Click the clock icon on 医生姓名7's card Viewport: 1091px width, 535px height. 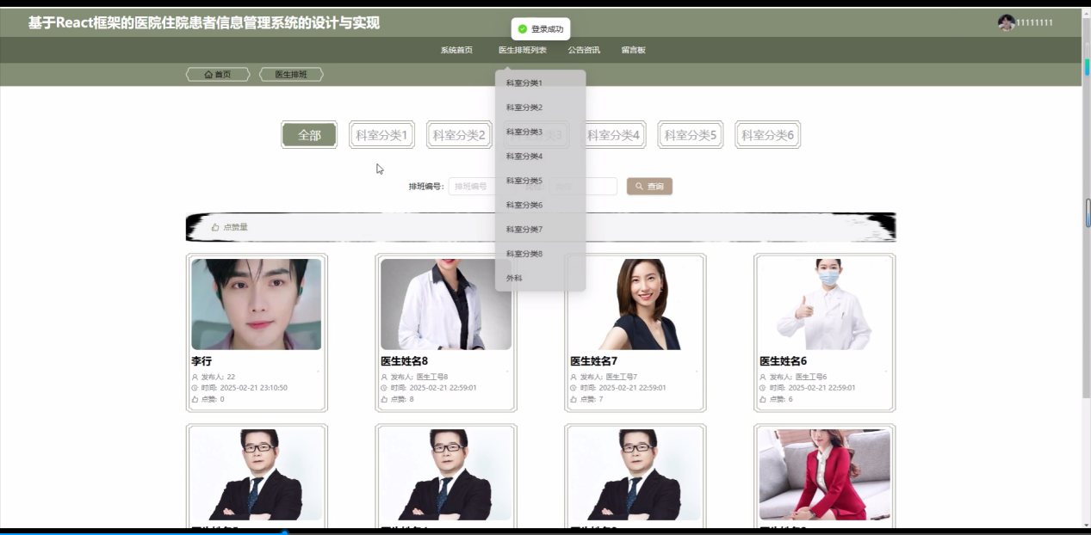coord(573,388)
